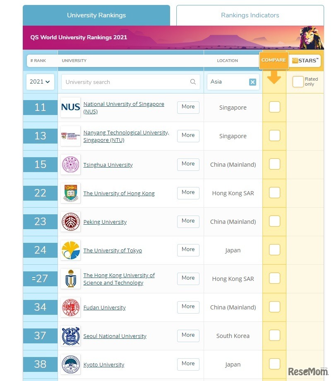Switch to the Rankings Indicators tab
This screenshot has width=334, height=381.
tap(250, 15)
